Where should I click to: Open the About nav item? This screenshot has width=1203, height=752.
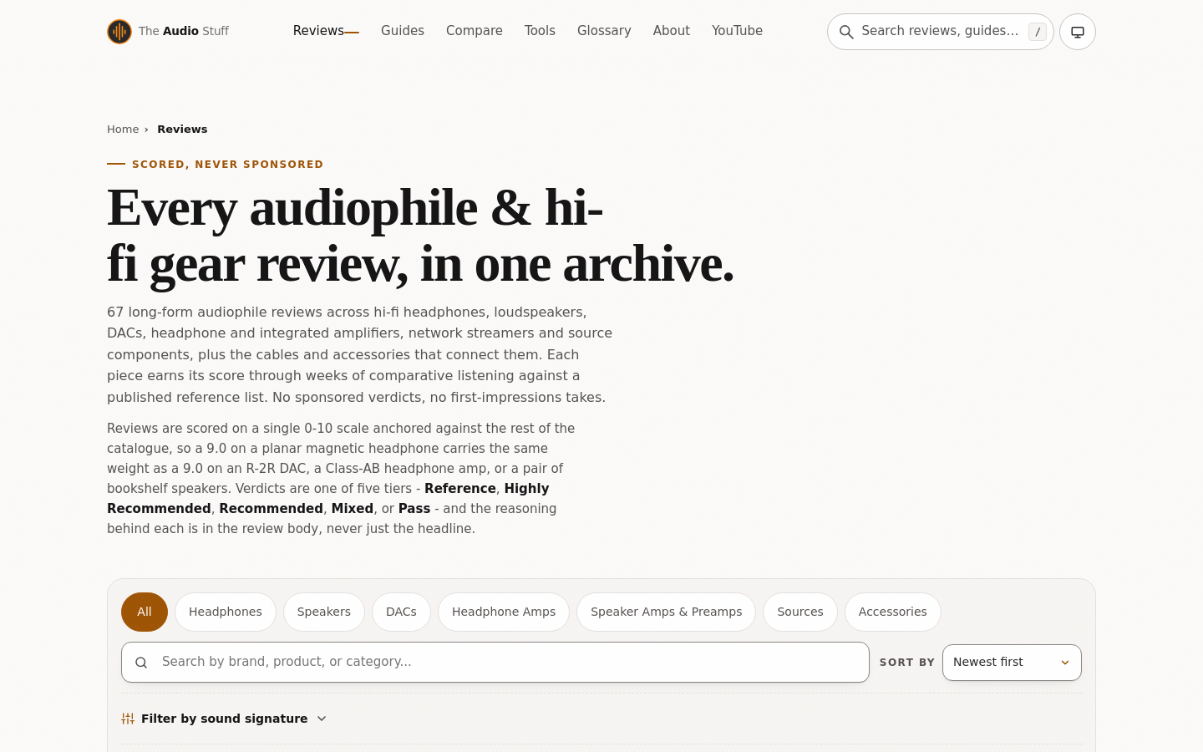pos(672,31)
